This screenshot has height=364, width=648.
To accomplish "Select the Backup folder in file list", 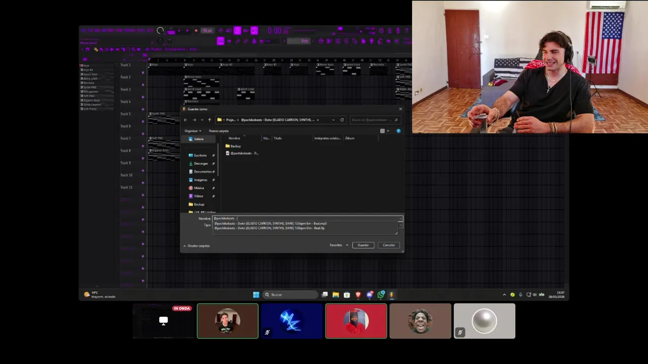I will 233,146.
